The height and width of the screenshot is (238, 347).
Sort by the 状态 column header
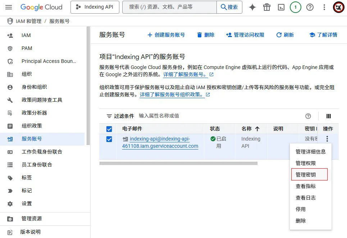pos(215,129)
